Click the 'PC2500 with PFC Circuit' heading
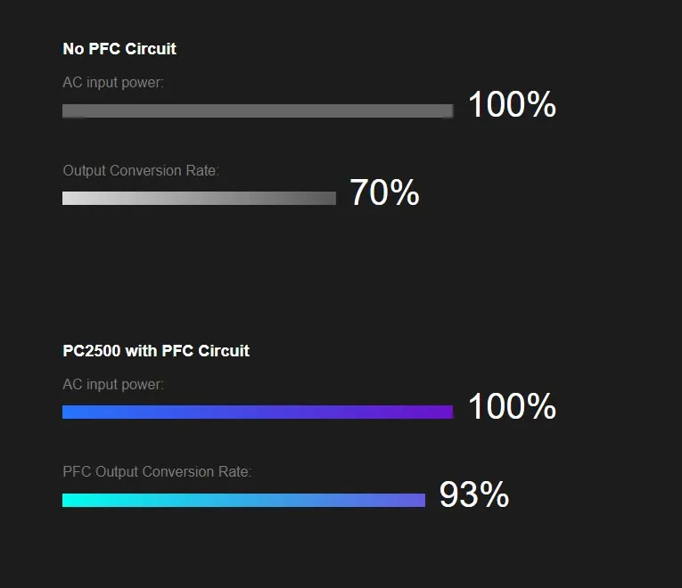 point(156,351)
